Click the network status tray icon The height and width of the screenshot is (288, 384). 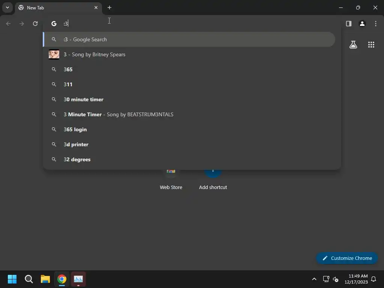pyautogui.click(x=326, y=279)
